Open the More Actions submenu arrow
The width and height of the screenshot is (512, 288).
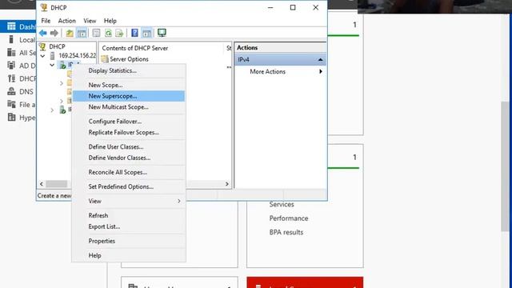(x=321, y=71)
